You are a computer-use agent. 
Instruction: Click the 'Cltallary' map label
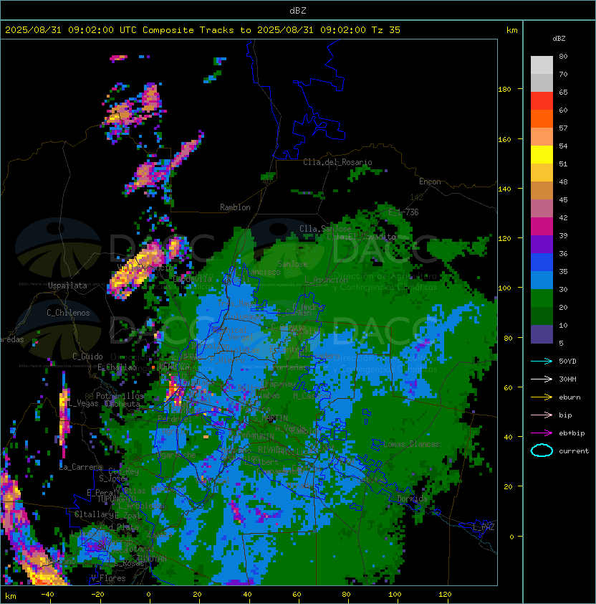(x=94, y=514)
